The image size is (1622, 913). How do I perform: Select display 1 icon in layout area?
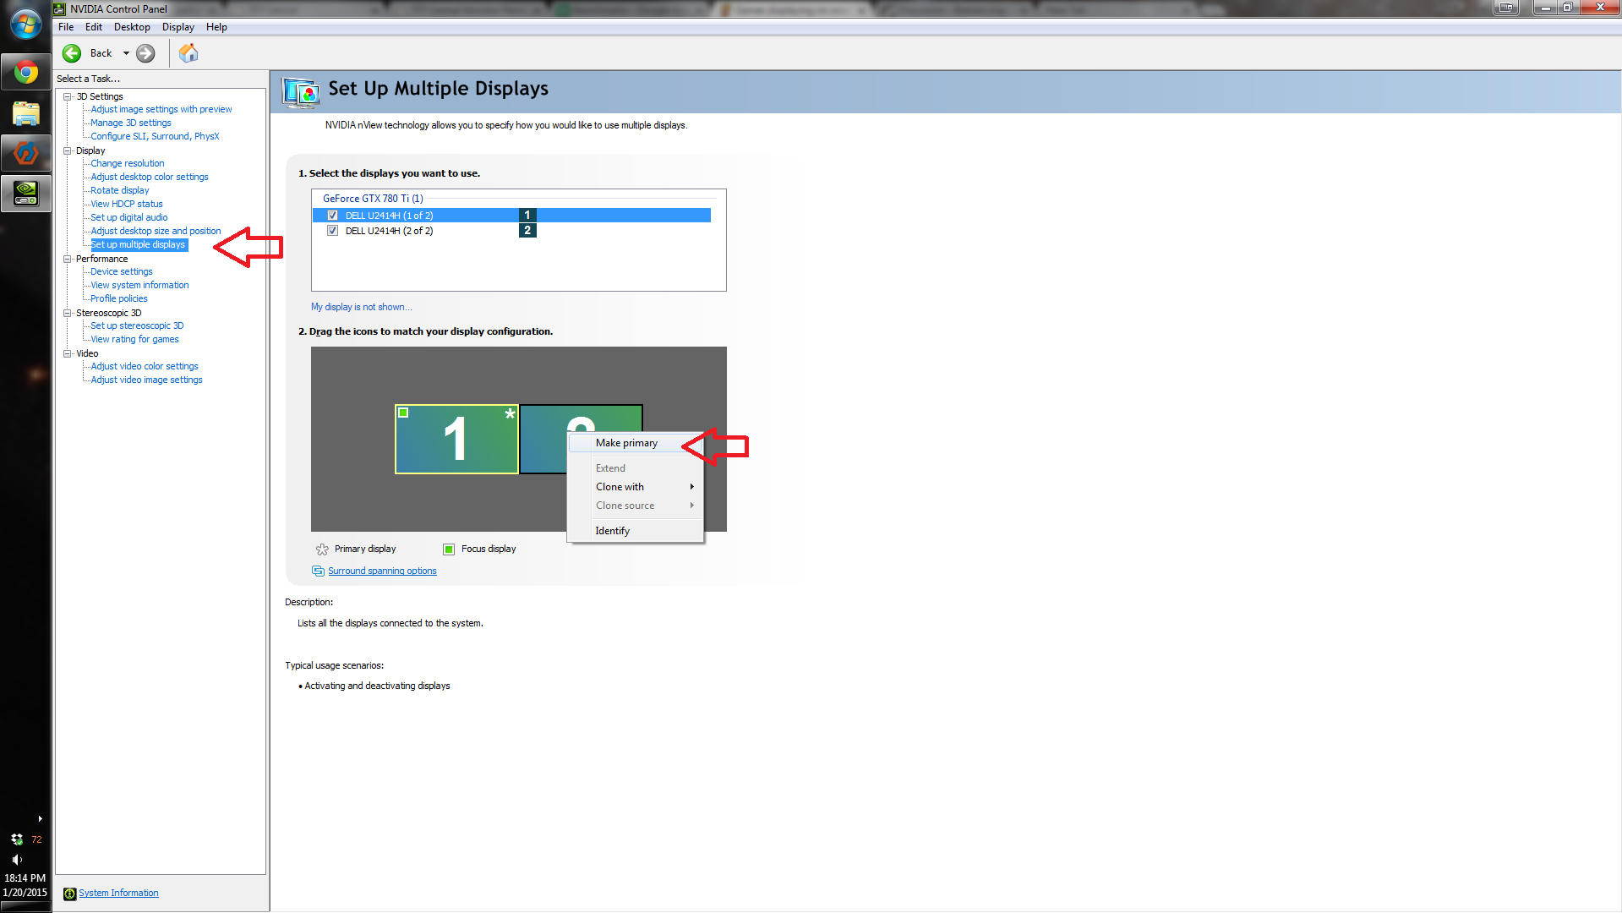coord(456,439)
